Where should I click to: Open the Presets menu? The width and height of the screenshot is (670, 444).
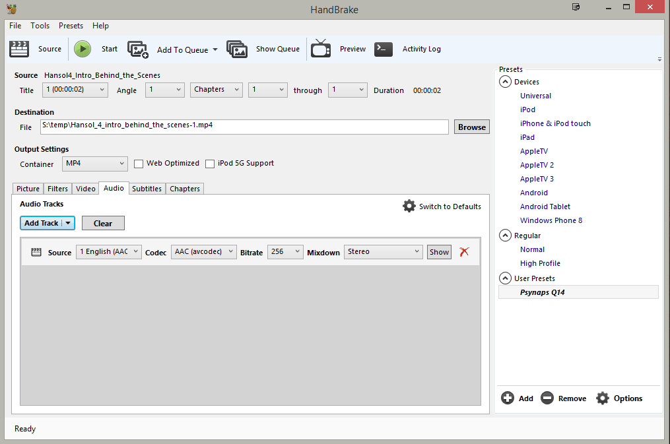(71, 26)
